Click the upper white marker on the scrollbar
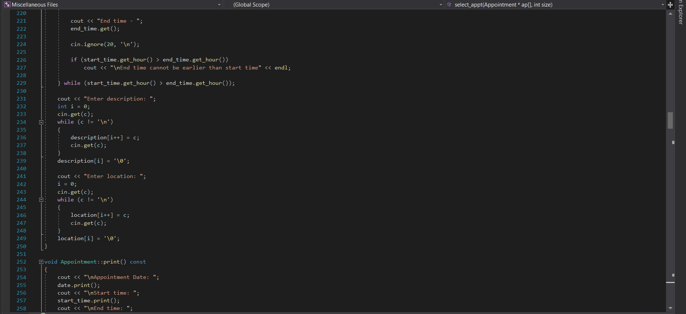686x314 pixels. coord(673,142)
